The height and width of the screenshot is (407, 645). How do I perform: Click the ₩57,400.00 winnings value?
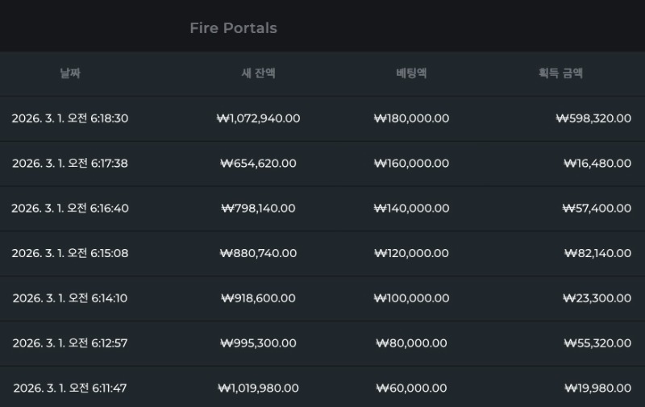597,209
